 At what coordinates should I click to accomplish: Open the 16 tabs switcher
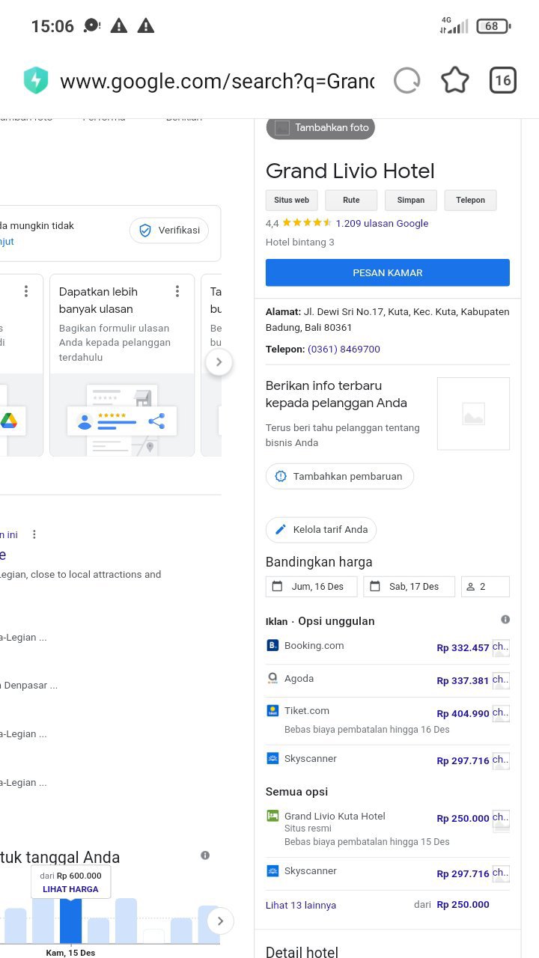point(503,81)
